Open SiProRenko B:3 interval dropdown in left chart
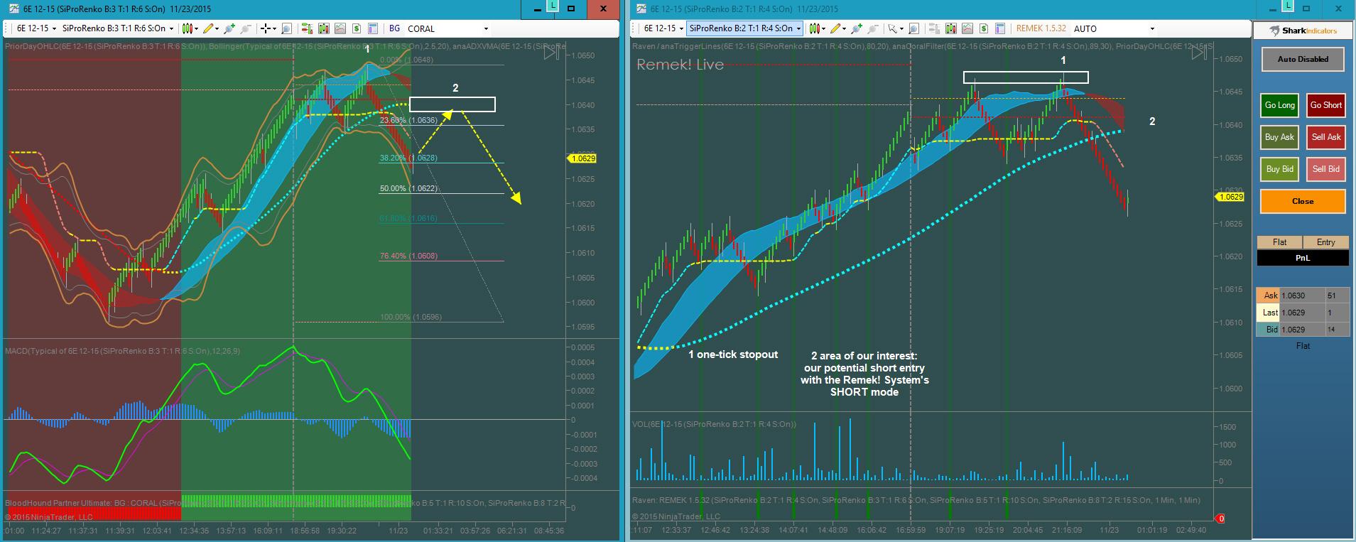 click(118, 28)
